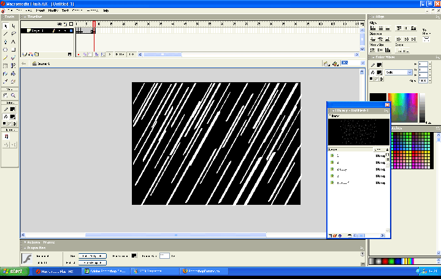Screen dimensions: 441x279
Task: Insert a new layer in Timeline
Action: pyautogui.click(x=25, y=55)
